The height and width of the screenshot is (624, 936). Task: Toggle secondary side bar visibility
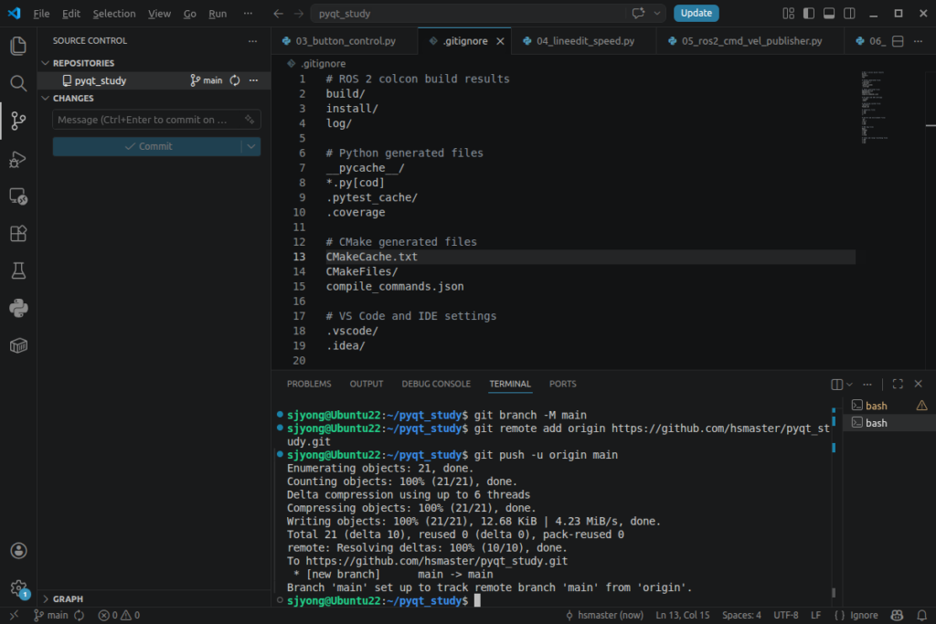pos(849,13)
